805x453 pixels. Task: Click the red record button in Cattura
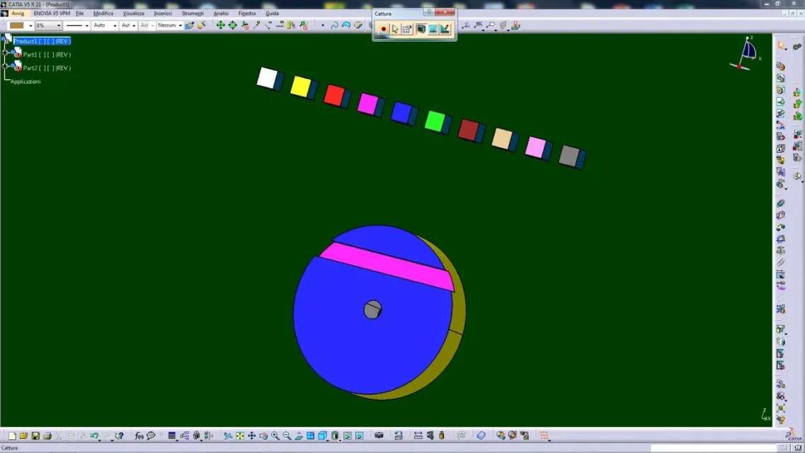383,29
